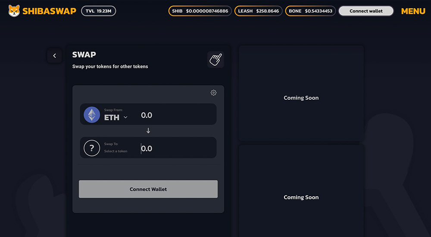Click the question mark token placeholder icon

(x=92, y=148)
